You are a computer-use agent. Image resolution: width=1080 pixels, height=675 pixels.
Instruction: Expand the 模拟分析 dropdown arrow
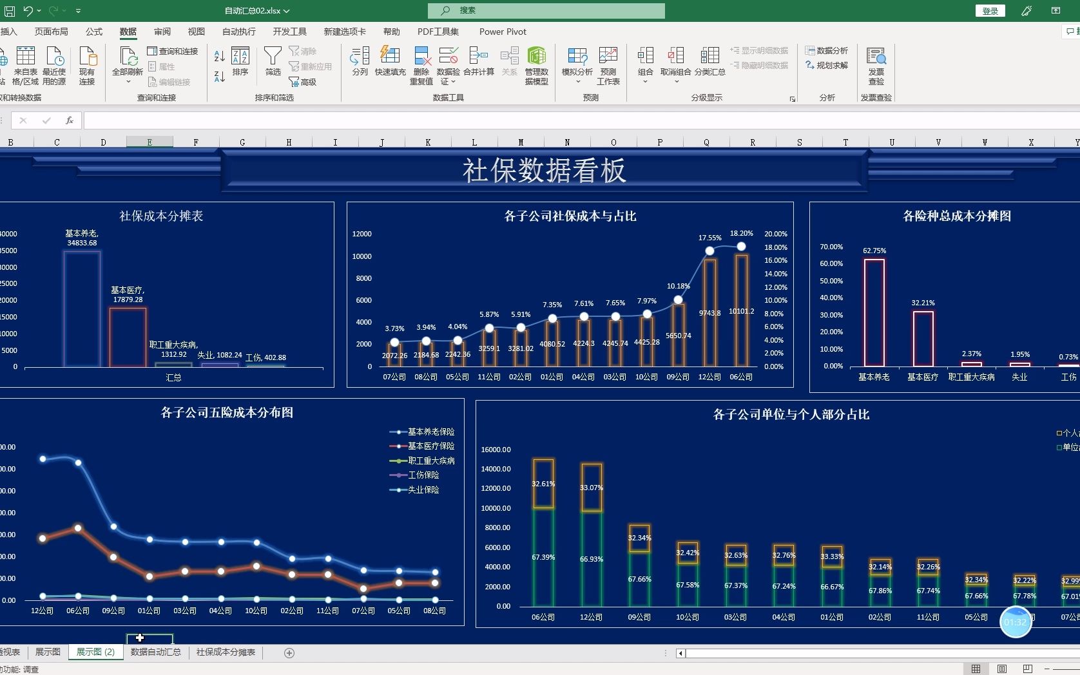tap(578, 81)
